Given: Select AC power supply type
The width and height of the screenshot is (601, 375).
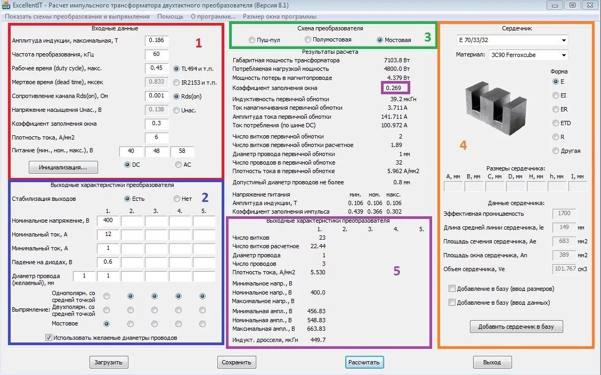Looking at the screenshot, I should pyautogui.click(x=178, y=164).
